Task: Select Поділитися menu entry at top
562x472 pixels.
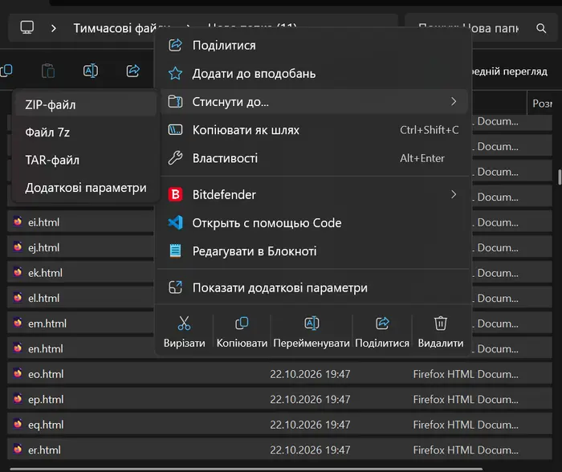Action: pos(314,45)
